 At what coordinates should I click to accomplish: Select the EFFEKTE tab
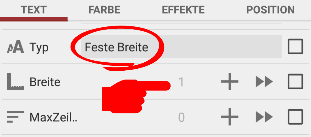click(183, 10)
